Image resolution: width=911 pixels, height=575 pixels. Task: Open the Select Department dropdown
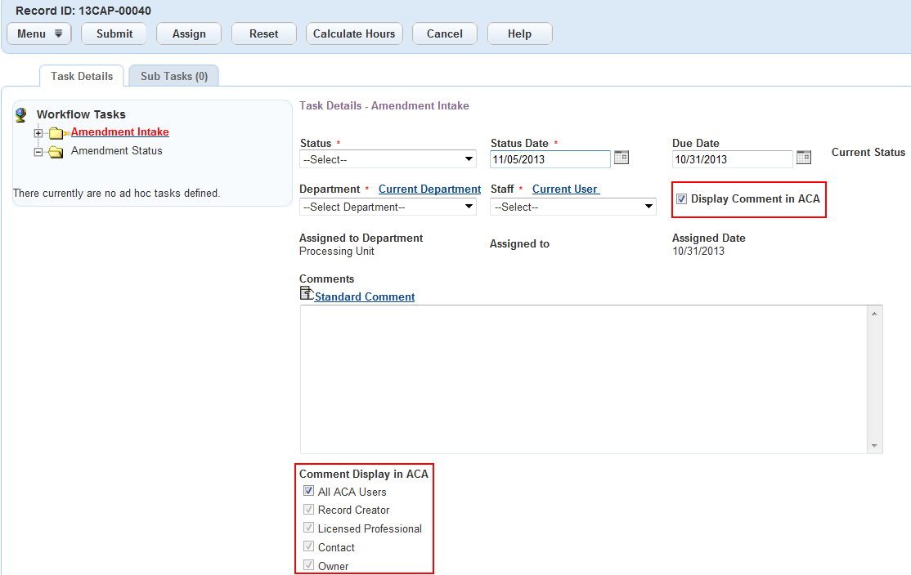pos(388,207)
